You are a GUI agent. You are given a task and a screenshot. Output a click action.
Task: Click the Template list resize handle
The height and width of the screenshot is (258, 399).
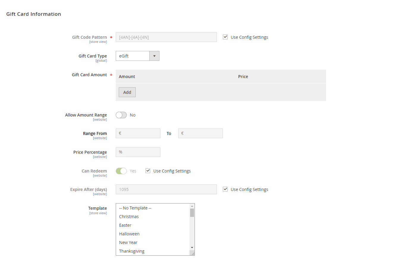point(193,254)
